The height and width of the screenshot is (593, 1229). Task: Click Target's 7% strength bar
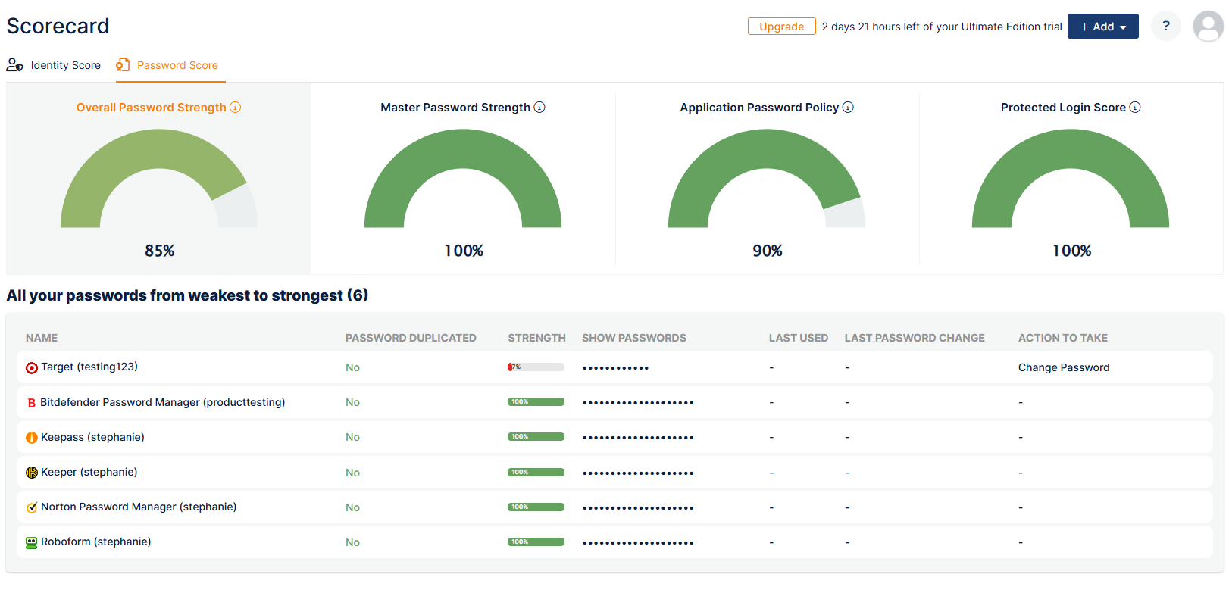pyautogui.click(x=536, y=367)
